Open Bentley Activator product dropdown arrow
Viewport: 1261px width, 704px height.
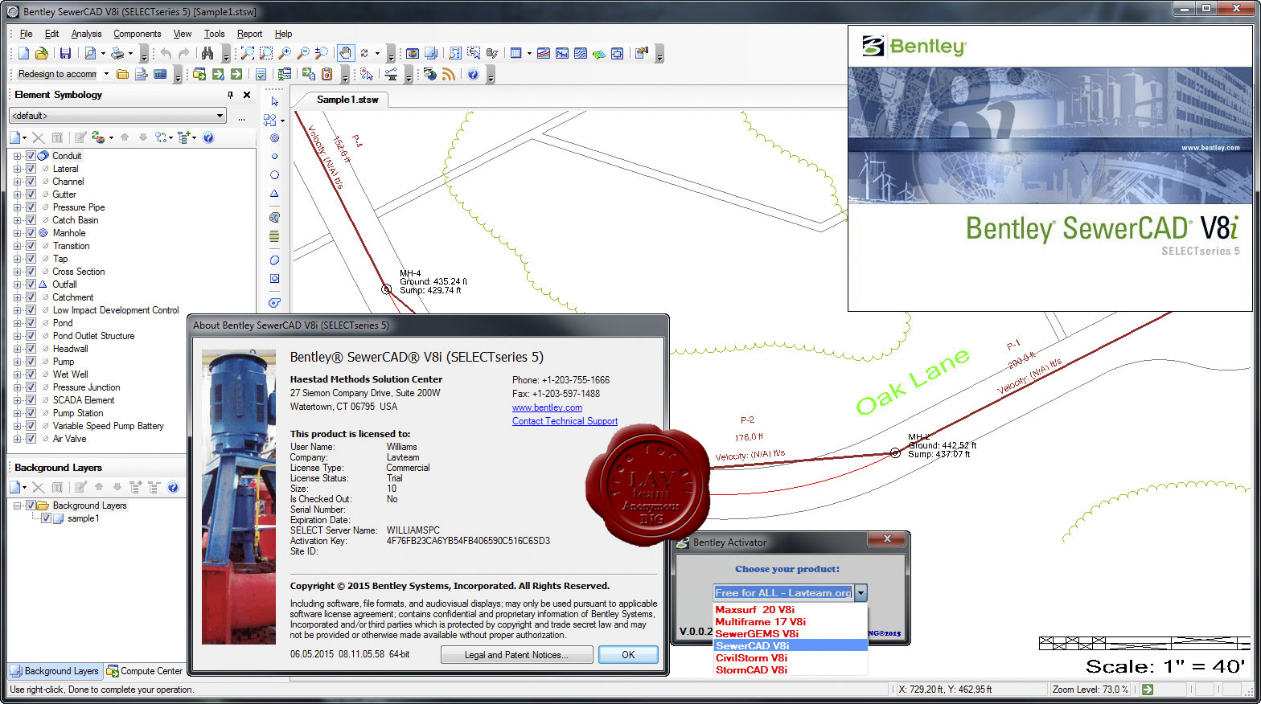pyautogui.click(x=861, y=593)
